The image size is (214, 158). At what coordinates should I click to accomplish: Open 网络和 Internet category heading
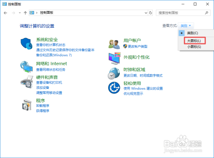pos(51,64)
